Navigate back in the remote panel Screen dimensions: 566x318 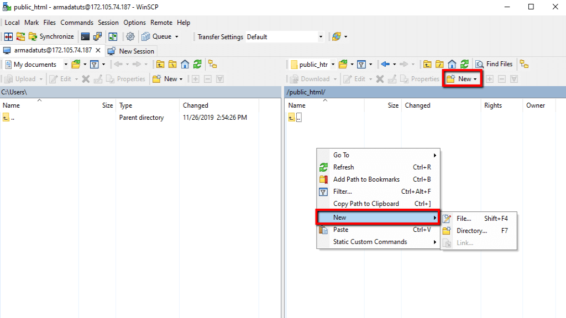385,64
